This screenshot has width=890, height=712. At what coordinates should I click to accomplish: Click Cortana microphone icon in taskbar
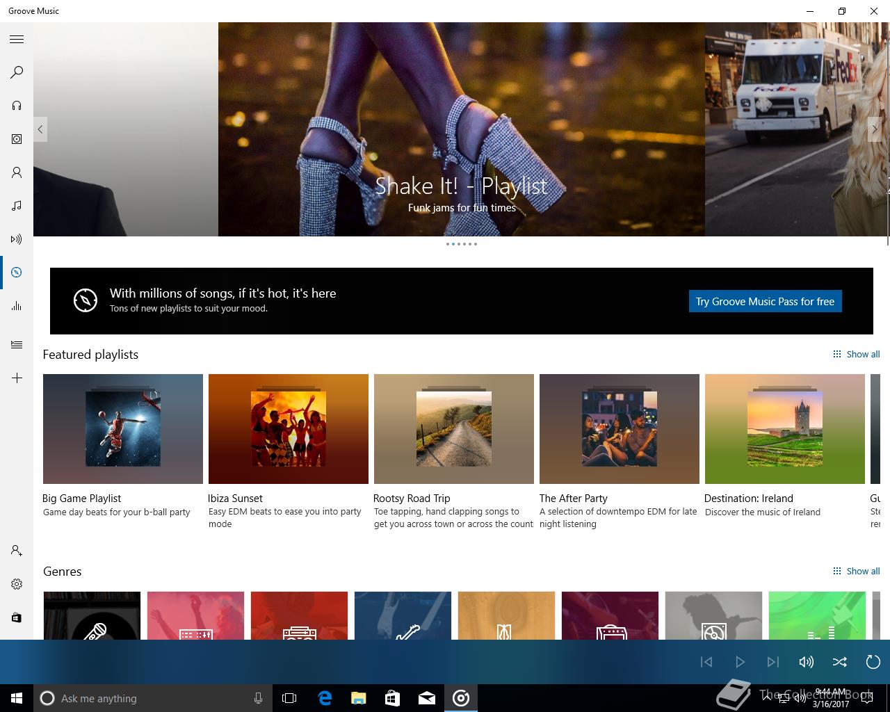click(x=258, y=698)
